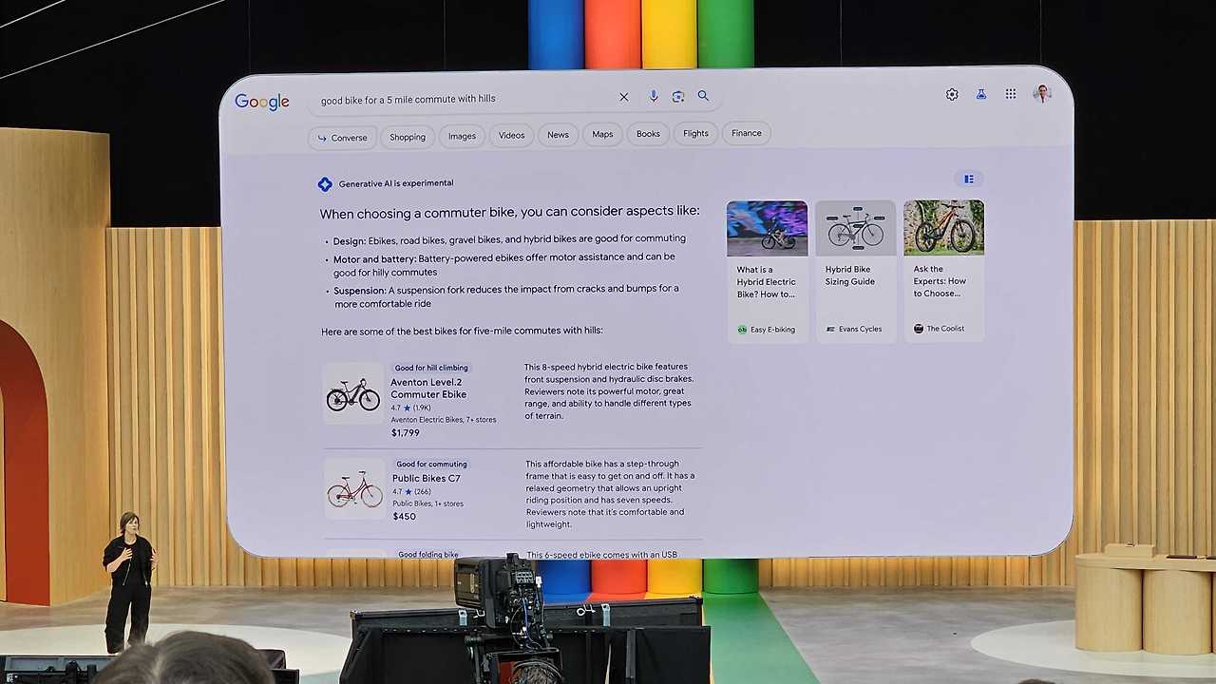This screenshot has height=684, width=1216.
Task: Click in the search box text
Action: (408, 99)
